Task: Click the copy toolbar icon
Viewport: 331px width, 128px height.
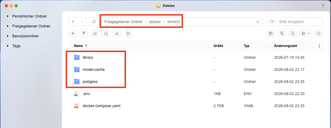Action: pos(95,34)
